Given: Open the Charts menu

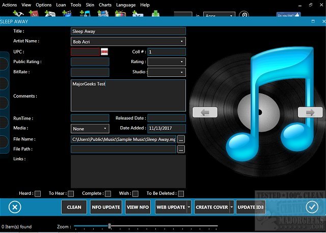Looking at the screenshot, I should pos(105,5).
